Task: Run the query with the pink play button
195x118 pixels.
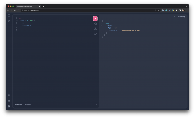Action: pyautogui.click(x=95, y=19)
